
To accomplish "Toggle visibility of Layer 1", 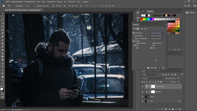I will [x=143, y=97].
